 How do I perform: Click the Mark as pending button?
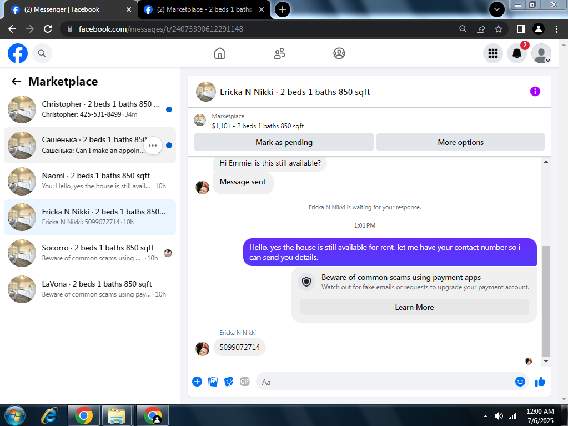(284, 142)
